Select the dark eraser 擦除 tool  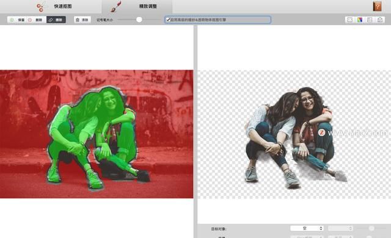point(56,20)
